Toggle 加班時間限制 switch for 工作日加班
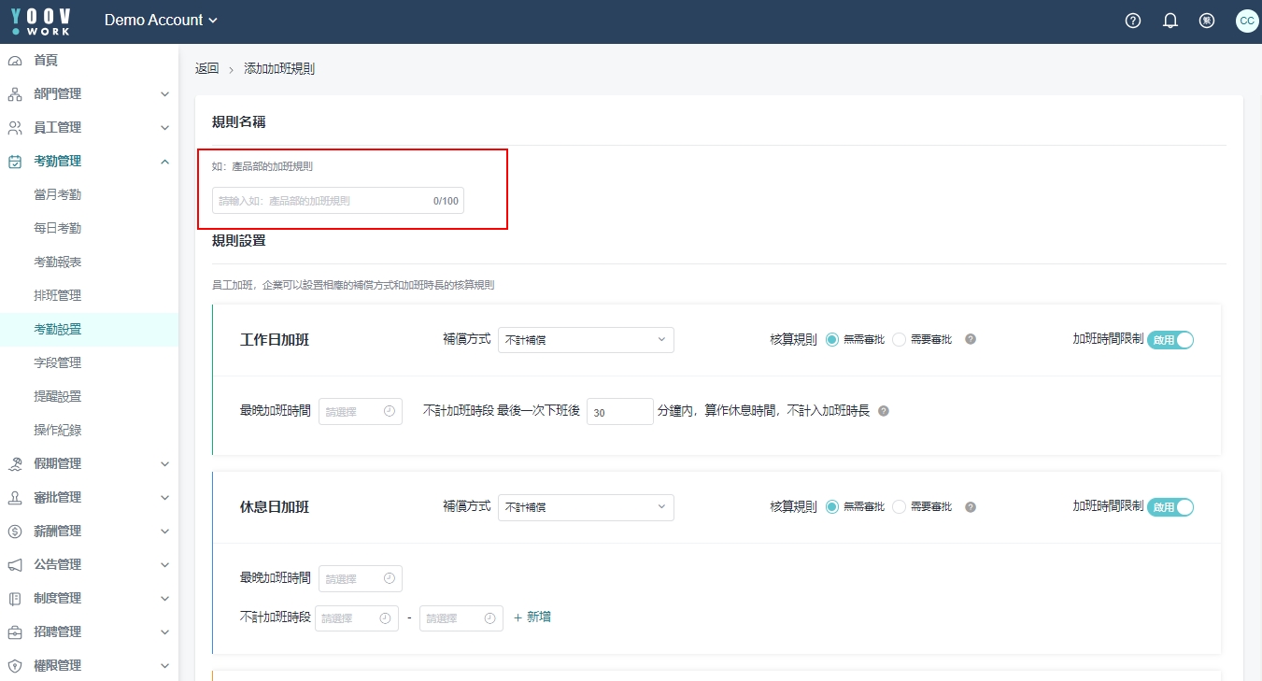Screen dimensions: 1262x681 pos(1170,340)
